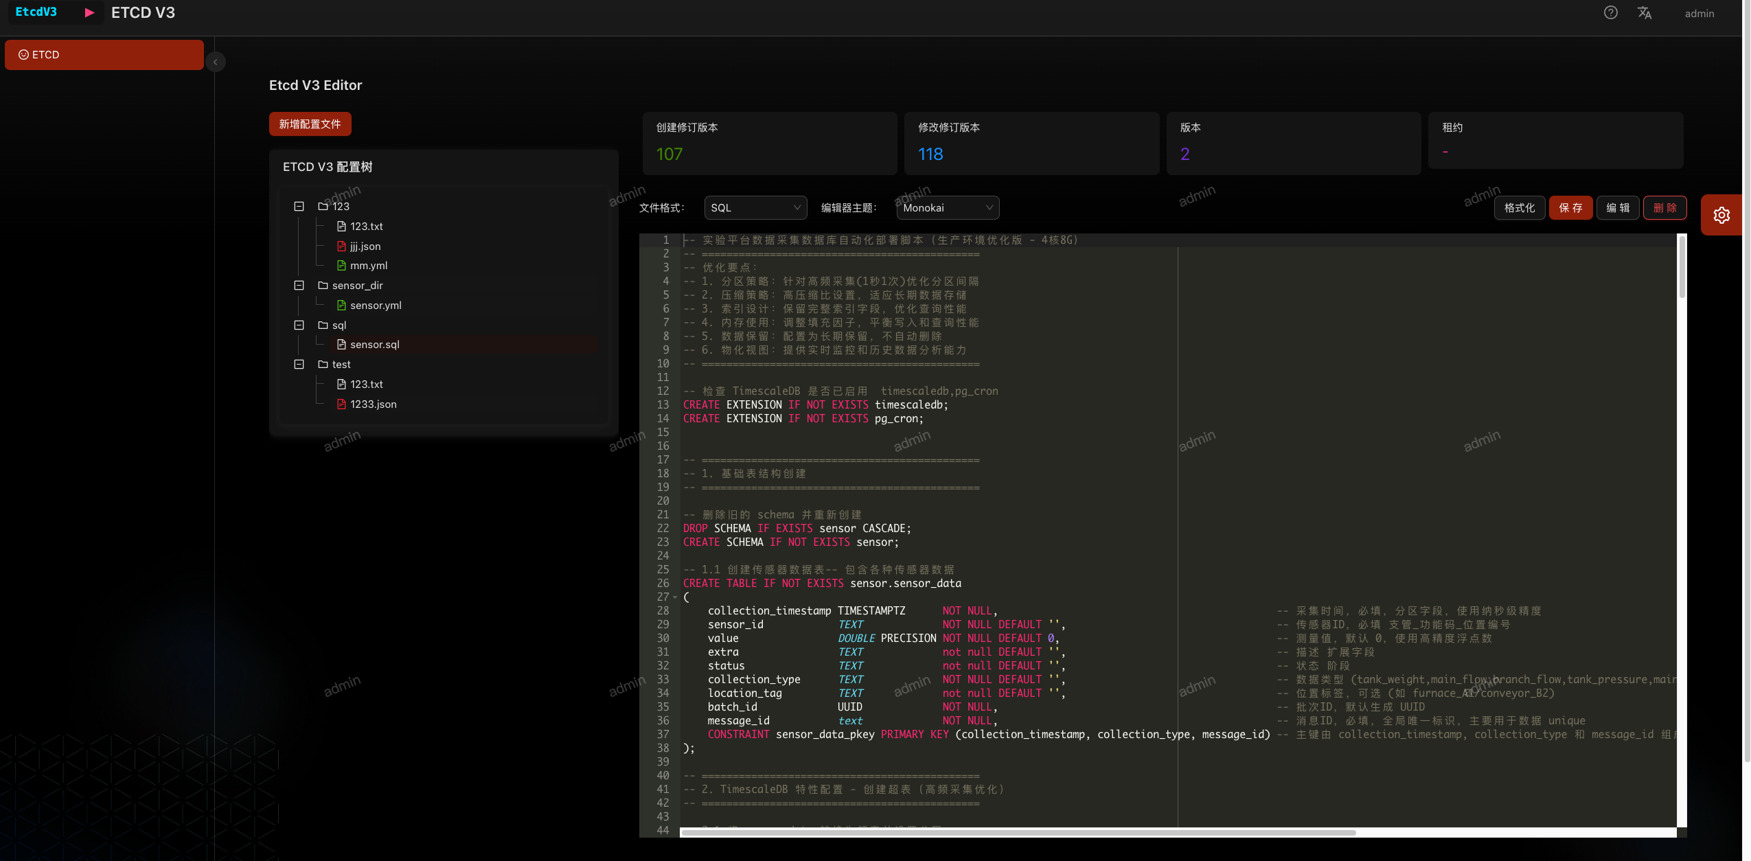Fold the code block at line 27
The image size is (1751, 861).
pos(675,597)
